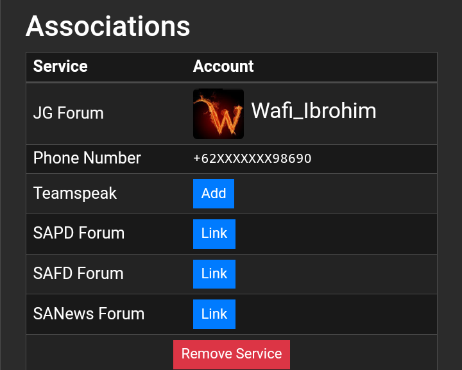Click the Teamspeak service label
462x370 pixels.
point(75,194)
